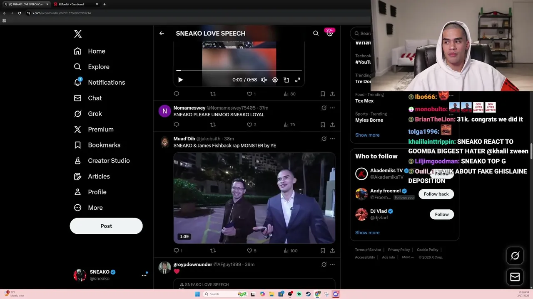Share Nomameswey's post

click(332, 125)
